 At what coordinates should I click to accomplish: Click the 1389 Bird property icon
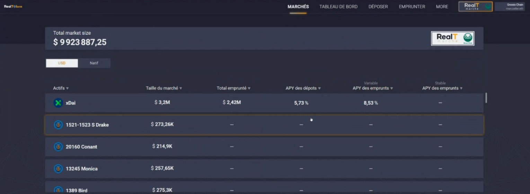(58, 190)
